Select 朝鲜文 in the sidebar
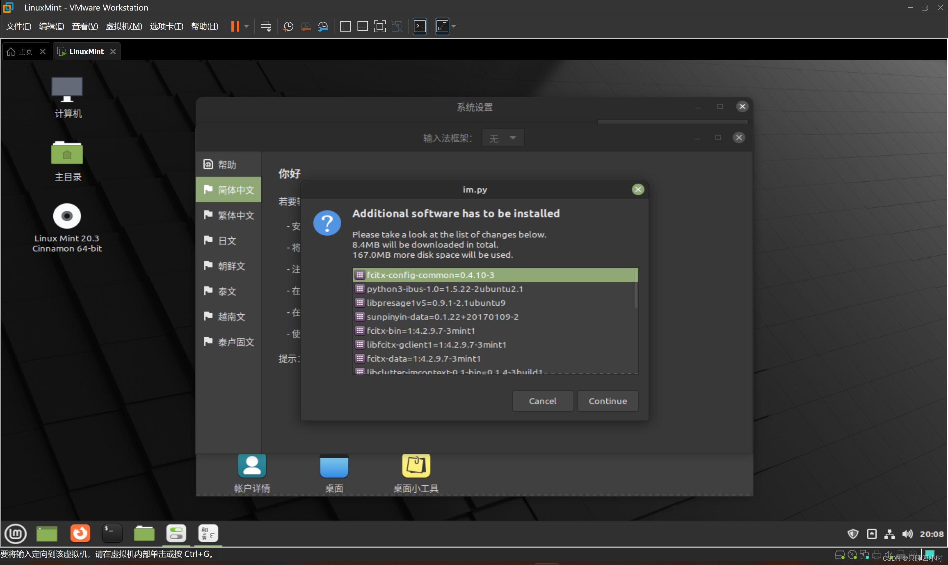 [x=228, y=266]
